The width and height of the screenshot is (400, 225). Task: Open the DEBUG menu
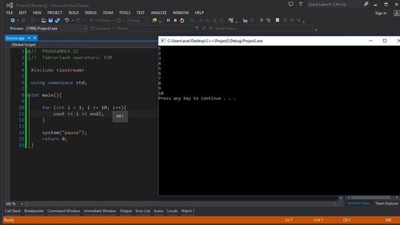pos(91,12)
